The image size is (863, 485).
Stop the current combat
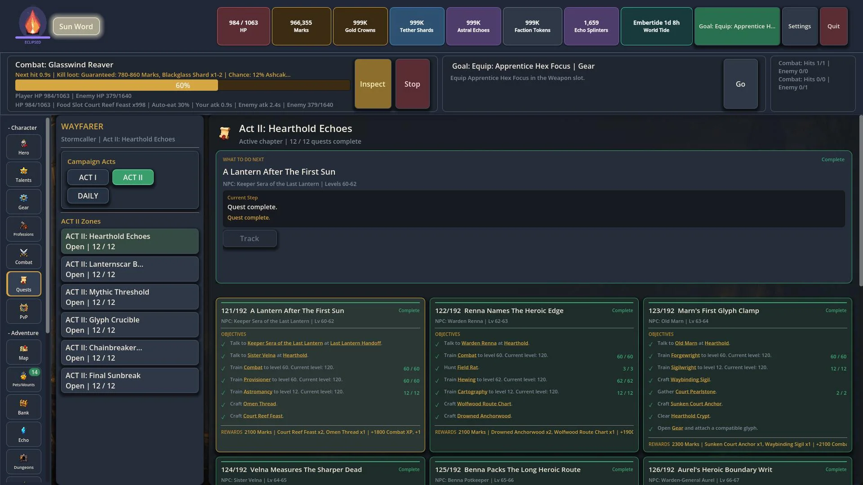click(x=412, y=84)
